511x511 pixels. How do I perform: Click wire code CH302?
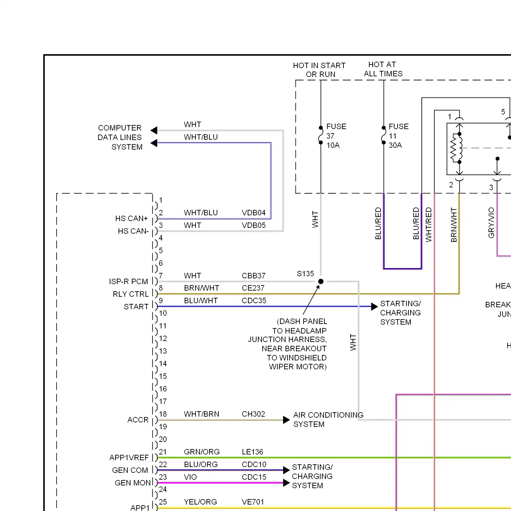pos(253,414)
